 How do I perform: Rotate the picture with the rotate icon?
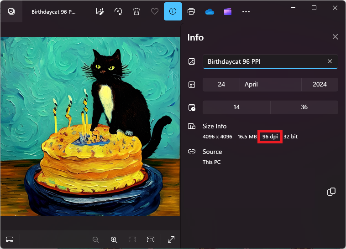click(118, 11)
